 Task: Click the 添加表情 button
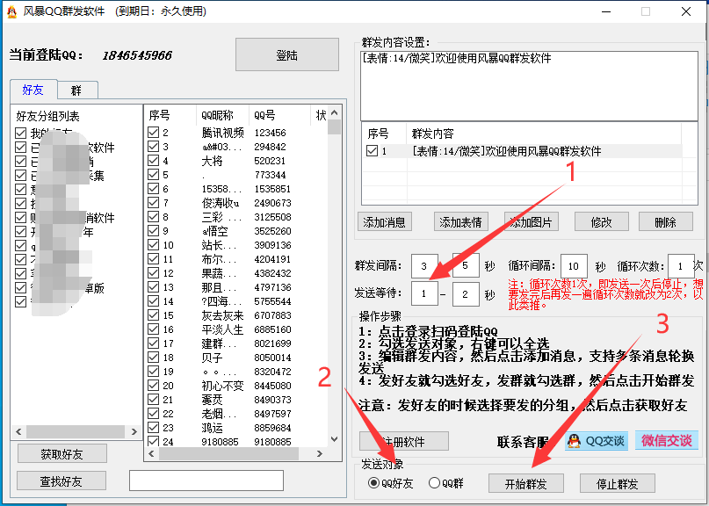tap(460, 222)
